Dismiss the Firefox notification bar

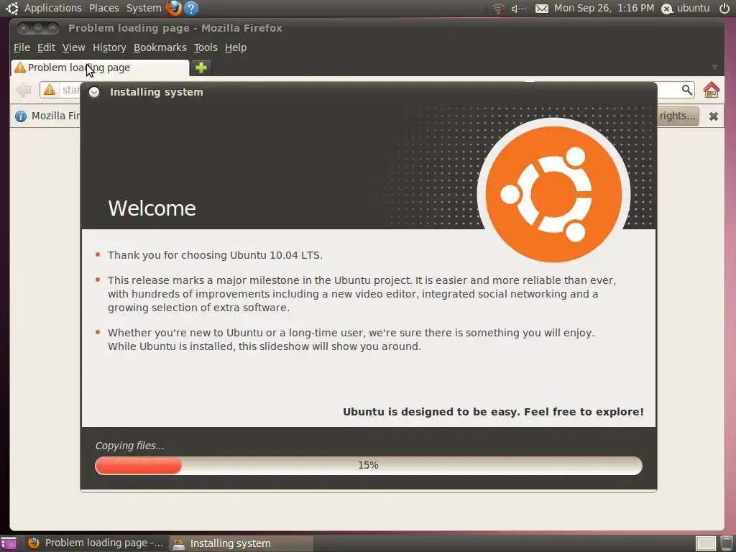pos(714,116)
